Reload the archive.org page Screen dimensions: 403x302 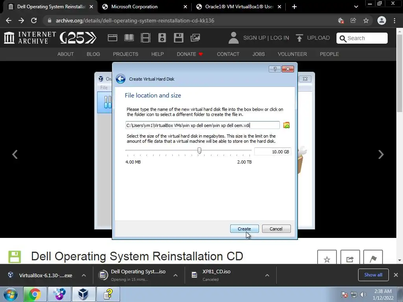coord(34,20)
